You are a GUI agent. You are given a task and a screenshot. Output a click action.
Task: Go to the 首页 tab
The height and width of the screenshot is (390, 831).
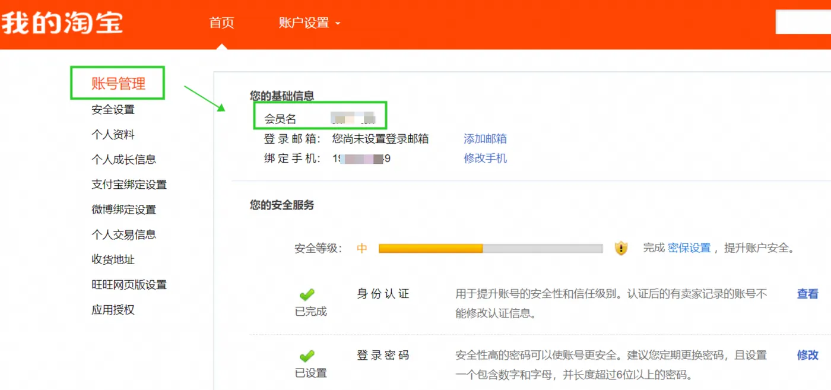coord(221,23)
